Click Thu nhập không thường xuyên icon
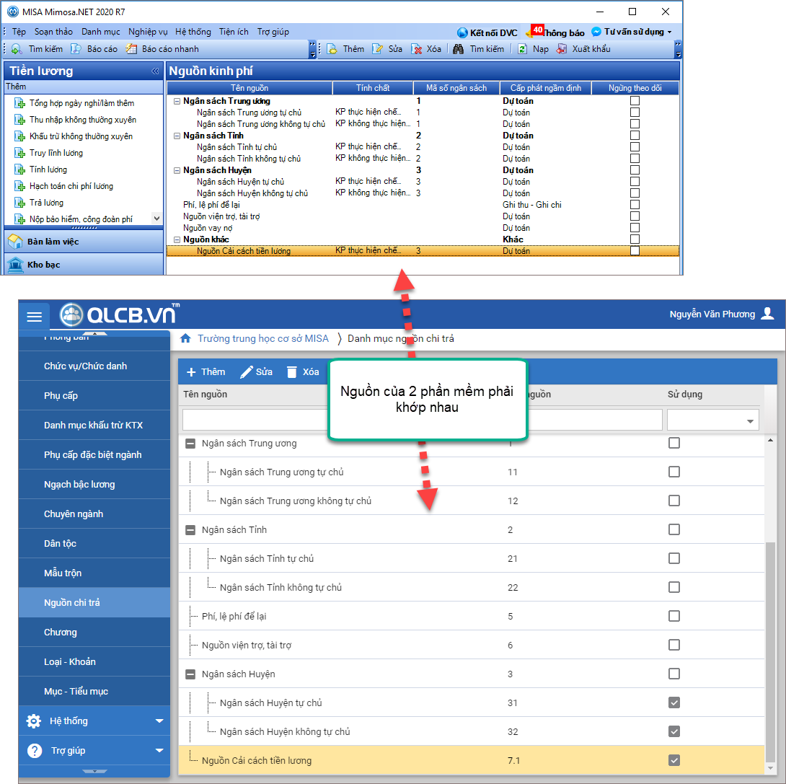The height and width of the screenshot is (784, 786). 20,120
